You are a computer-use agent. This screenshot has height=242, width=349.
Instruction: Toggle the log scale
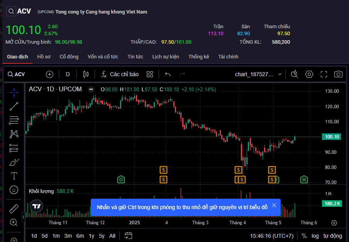tap(315, 236)
